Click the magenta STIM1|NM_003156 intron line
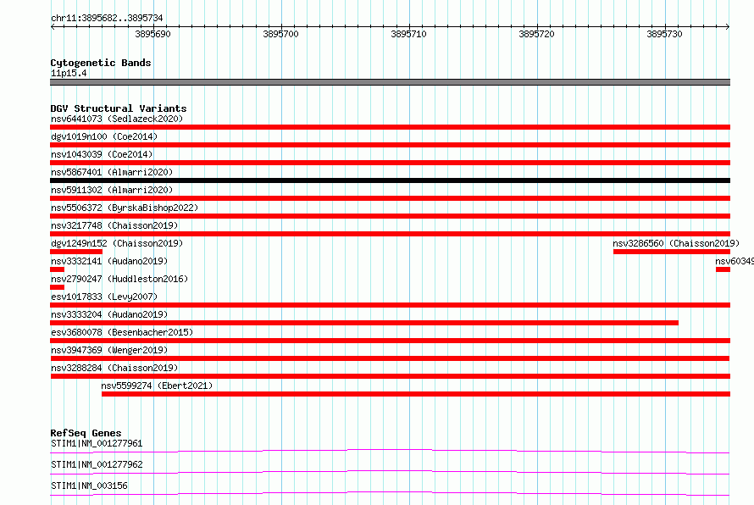This screenshot has height=505, width=754. (x=390, y=493)
